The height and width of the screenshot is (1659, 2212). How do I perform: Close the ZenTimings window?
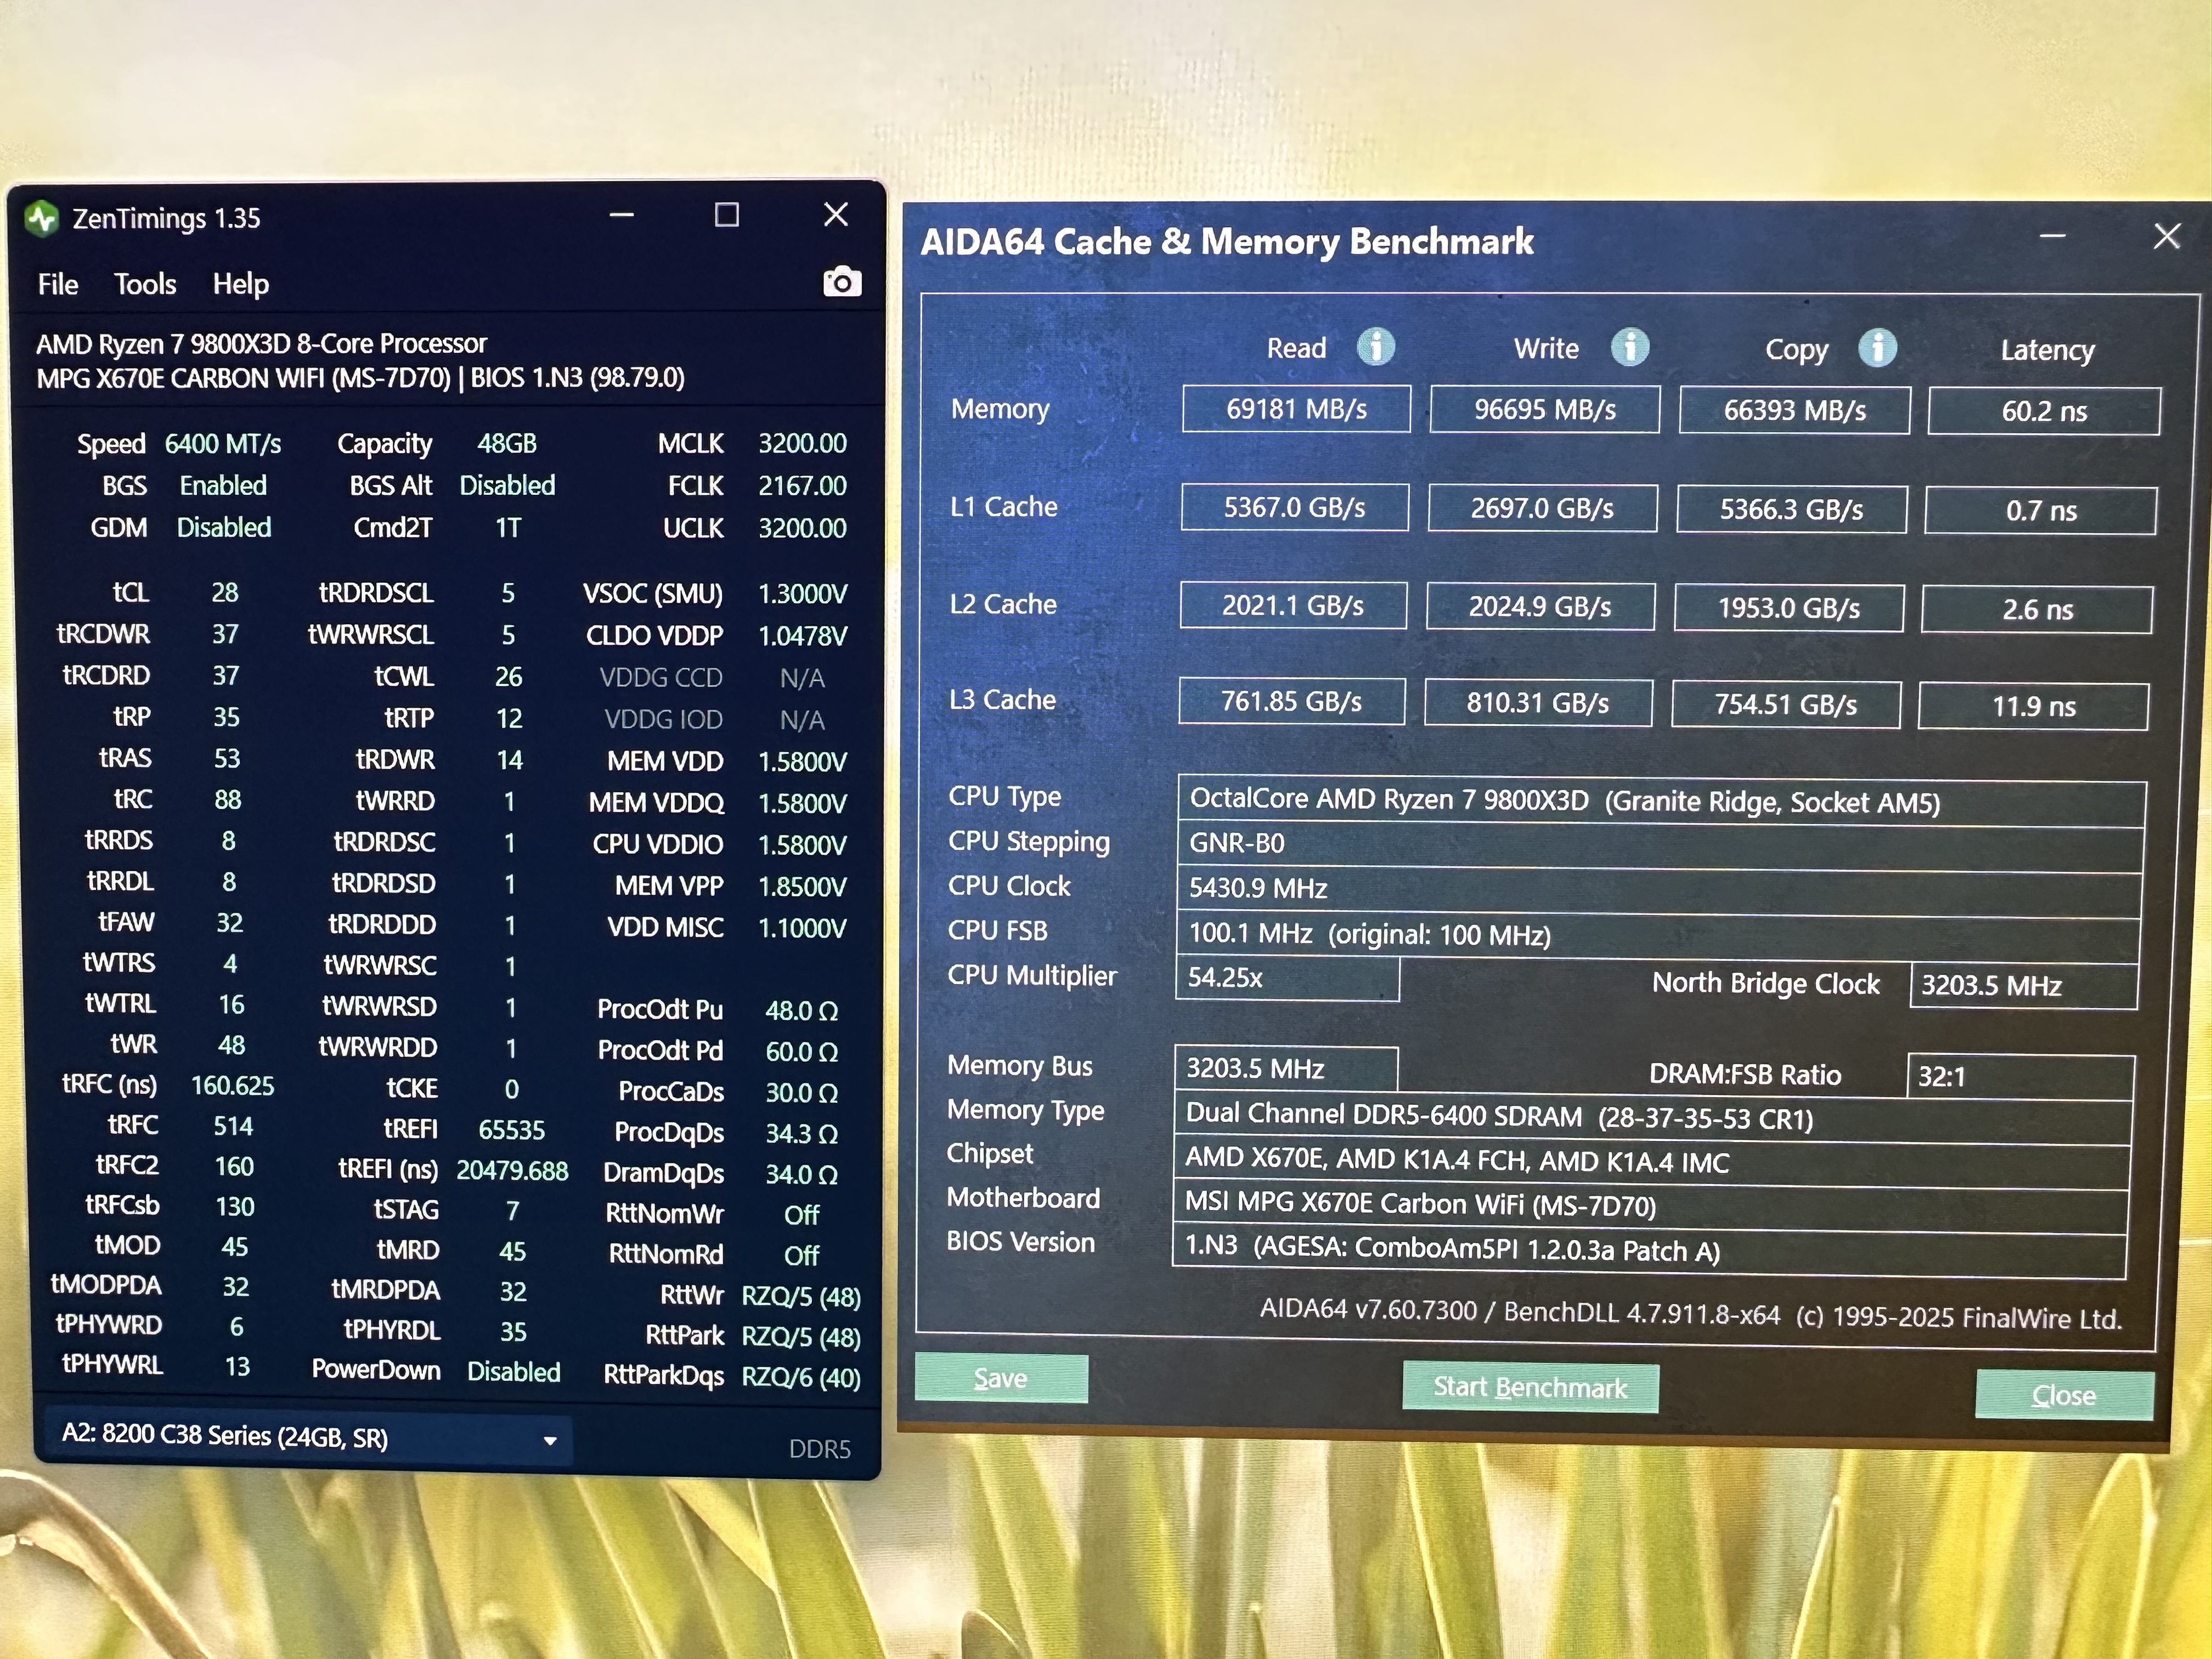click(x=836, y=215)
